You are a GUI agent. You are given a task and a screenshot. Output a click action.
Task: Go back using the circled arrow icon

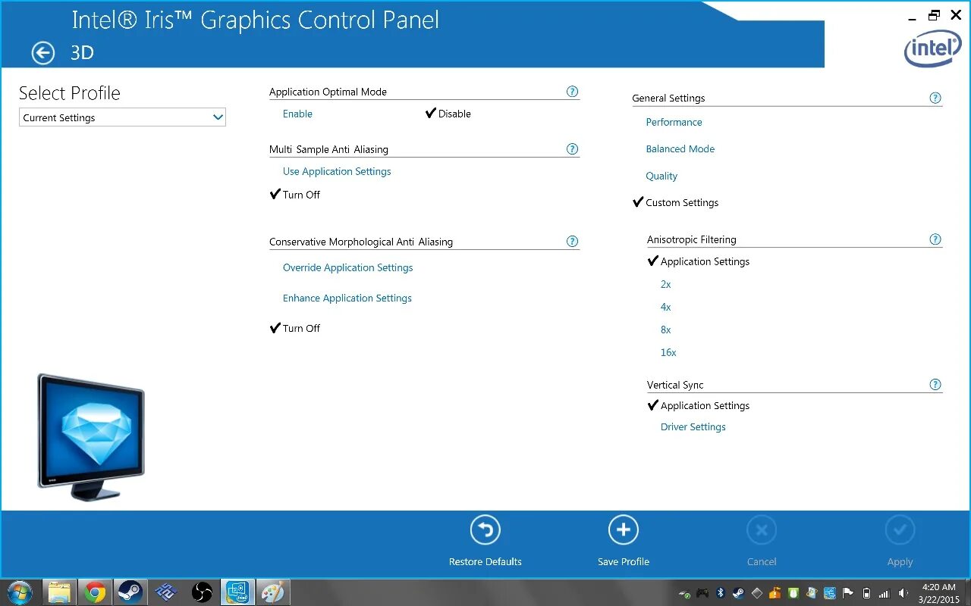pyautogui.click(x=43, y=52)
